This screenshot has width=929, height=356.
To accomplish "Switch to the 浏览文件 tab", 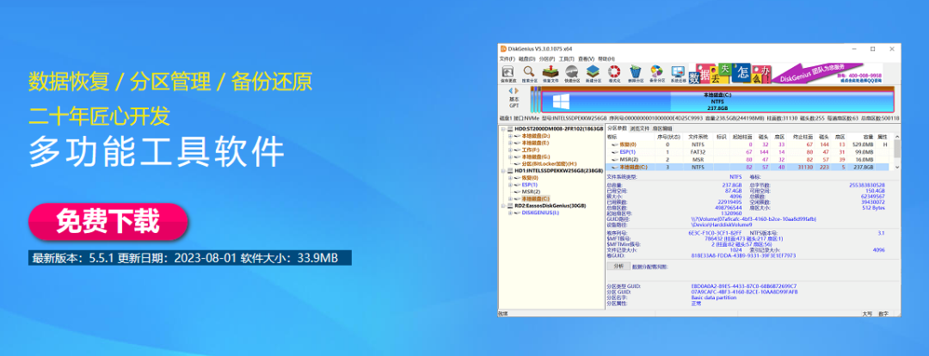I will [639, 128].
